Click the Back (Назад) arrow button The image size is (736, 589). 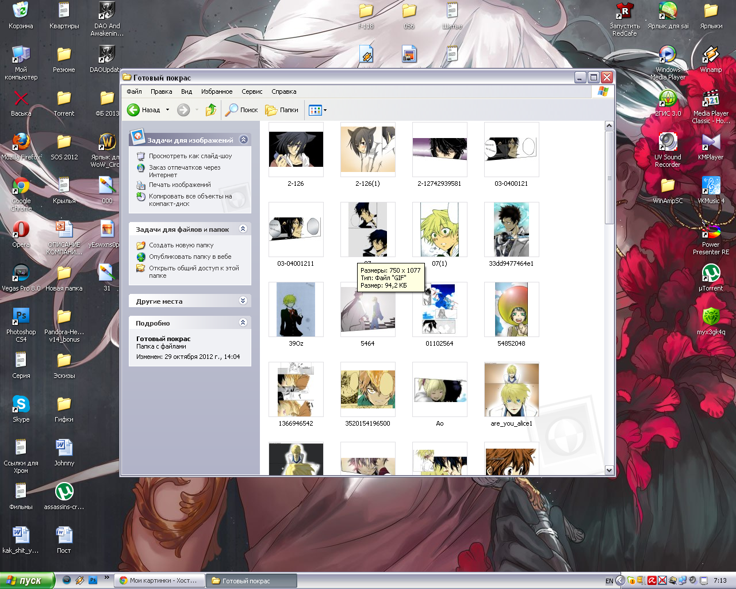[x=133, y=110]
